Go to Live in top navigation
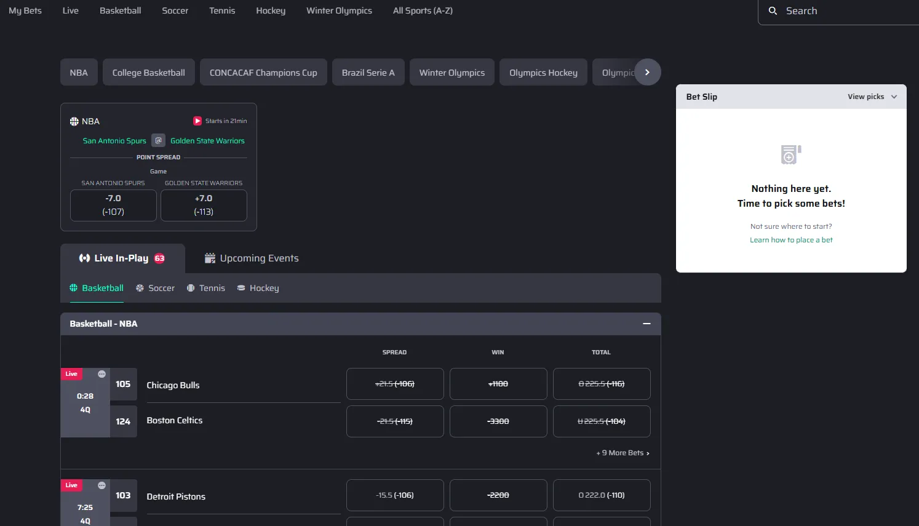 click(x=71, y=10)
